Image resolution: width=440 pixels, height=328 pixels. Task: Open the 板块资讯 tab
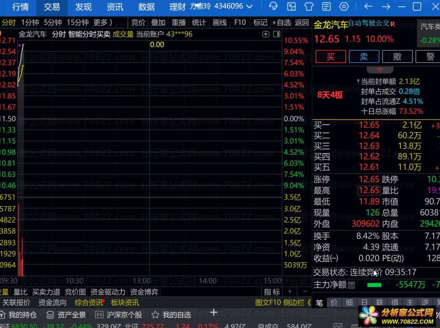click(125, 302)
